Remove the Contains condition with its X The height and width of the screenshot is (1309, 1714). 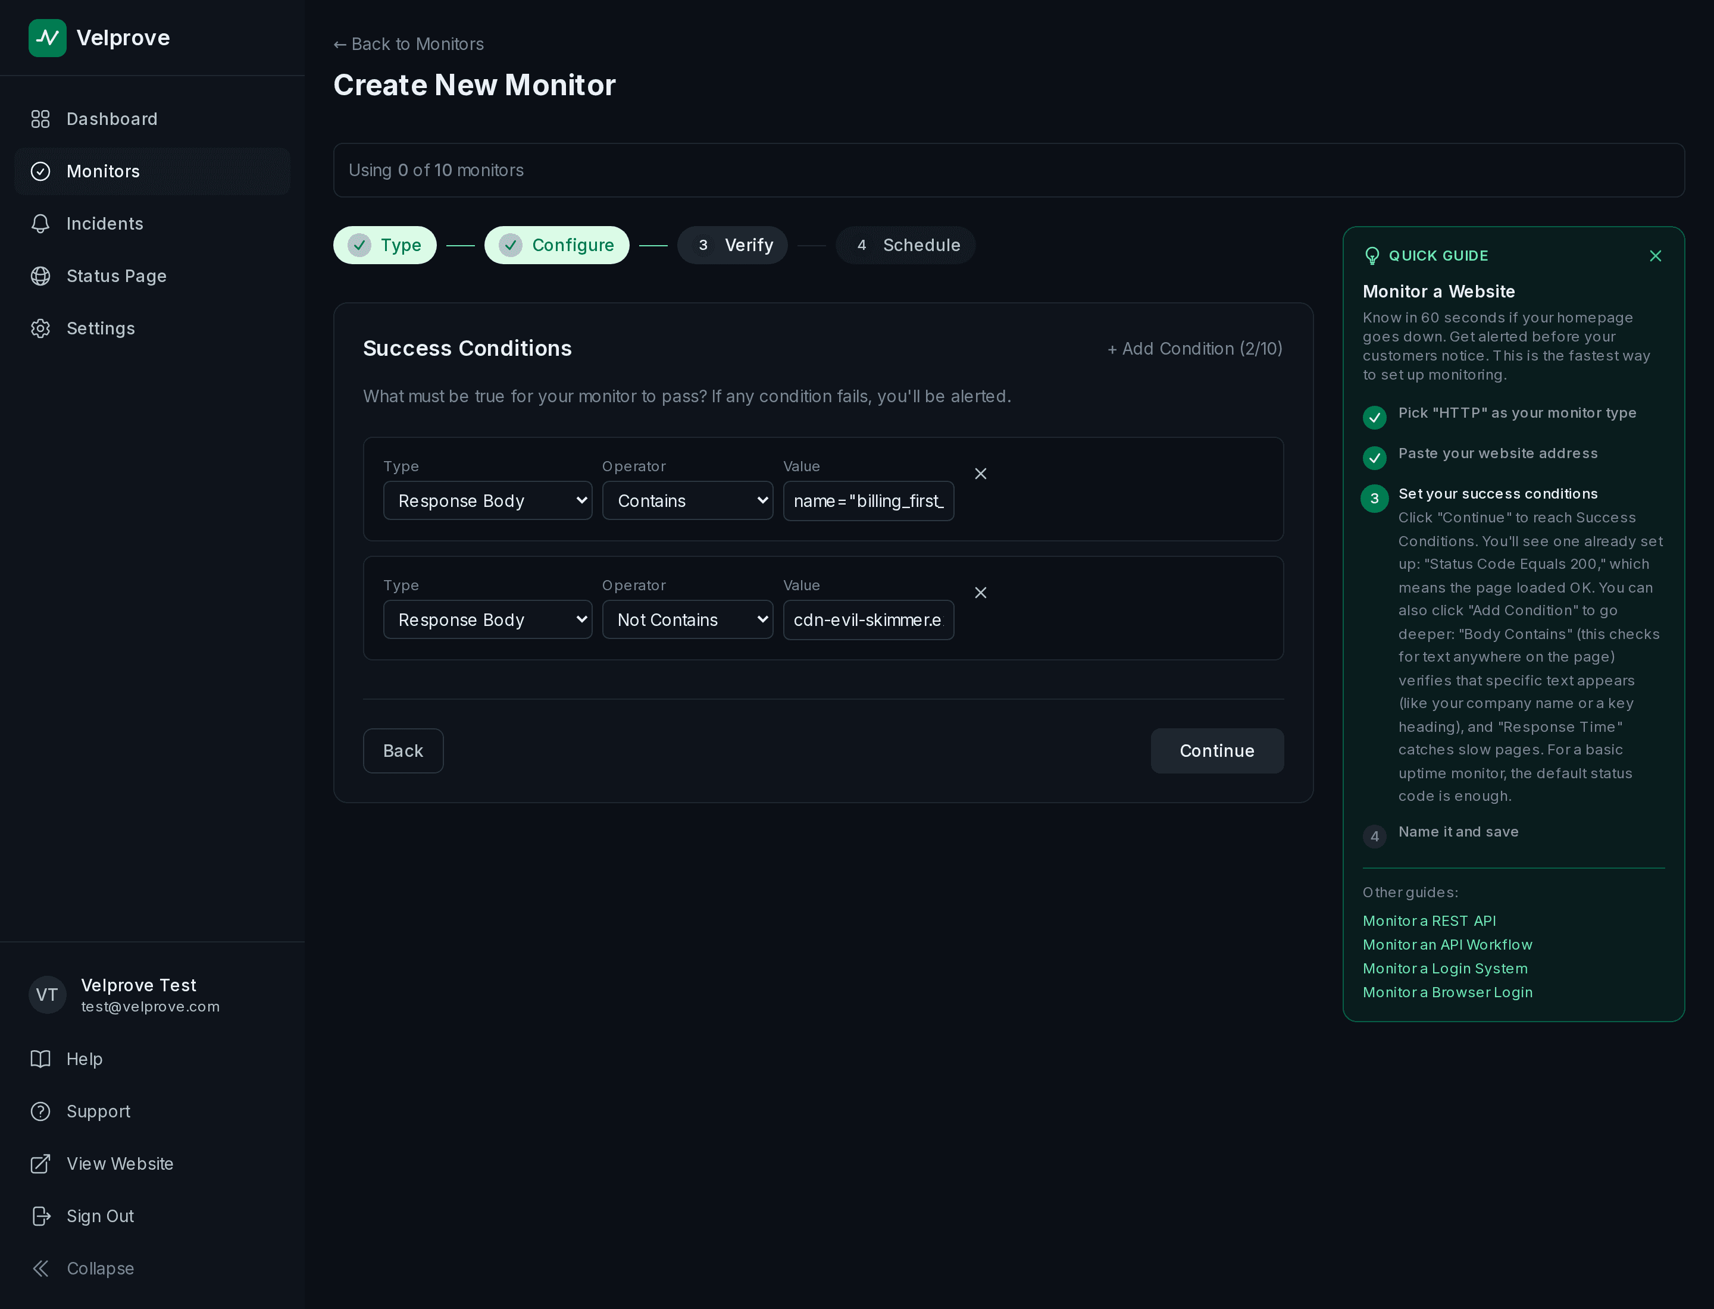(981, 474)
